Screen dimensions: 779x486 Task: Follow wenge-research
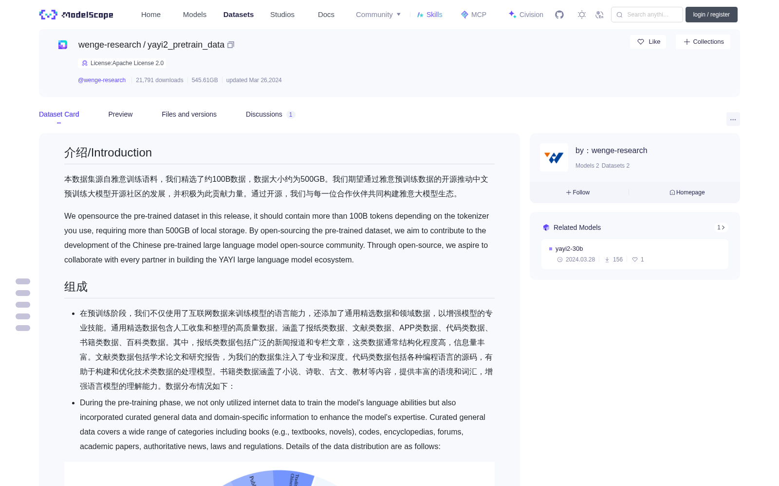[x=578, y=192]
